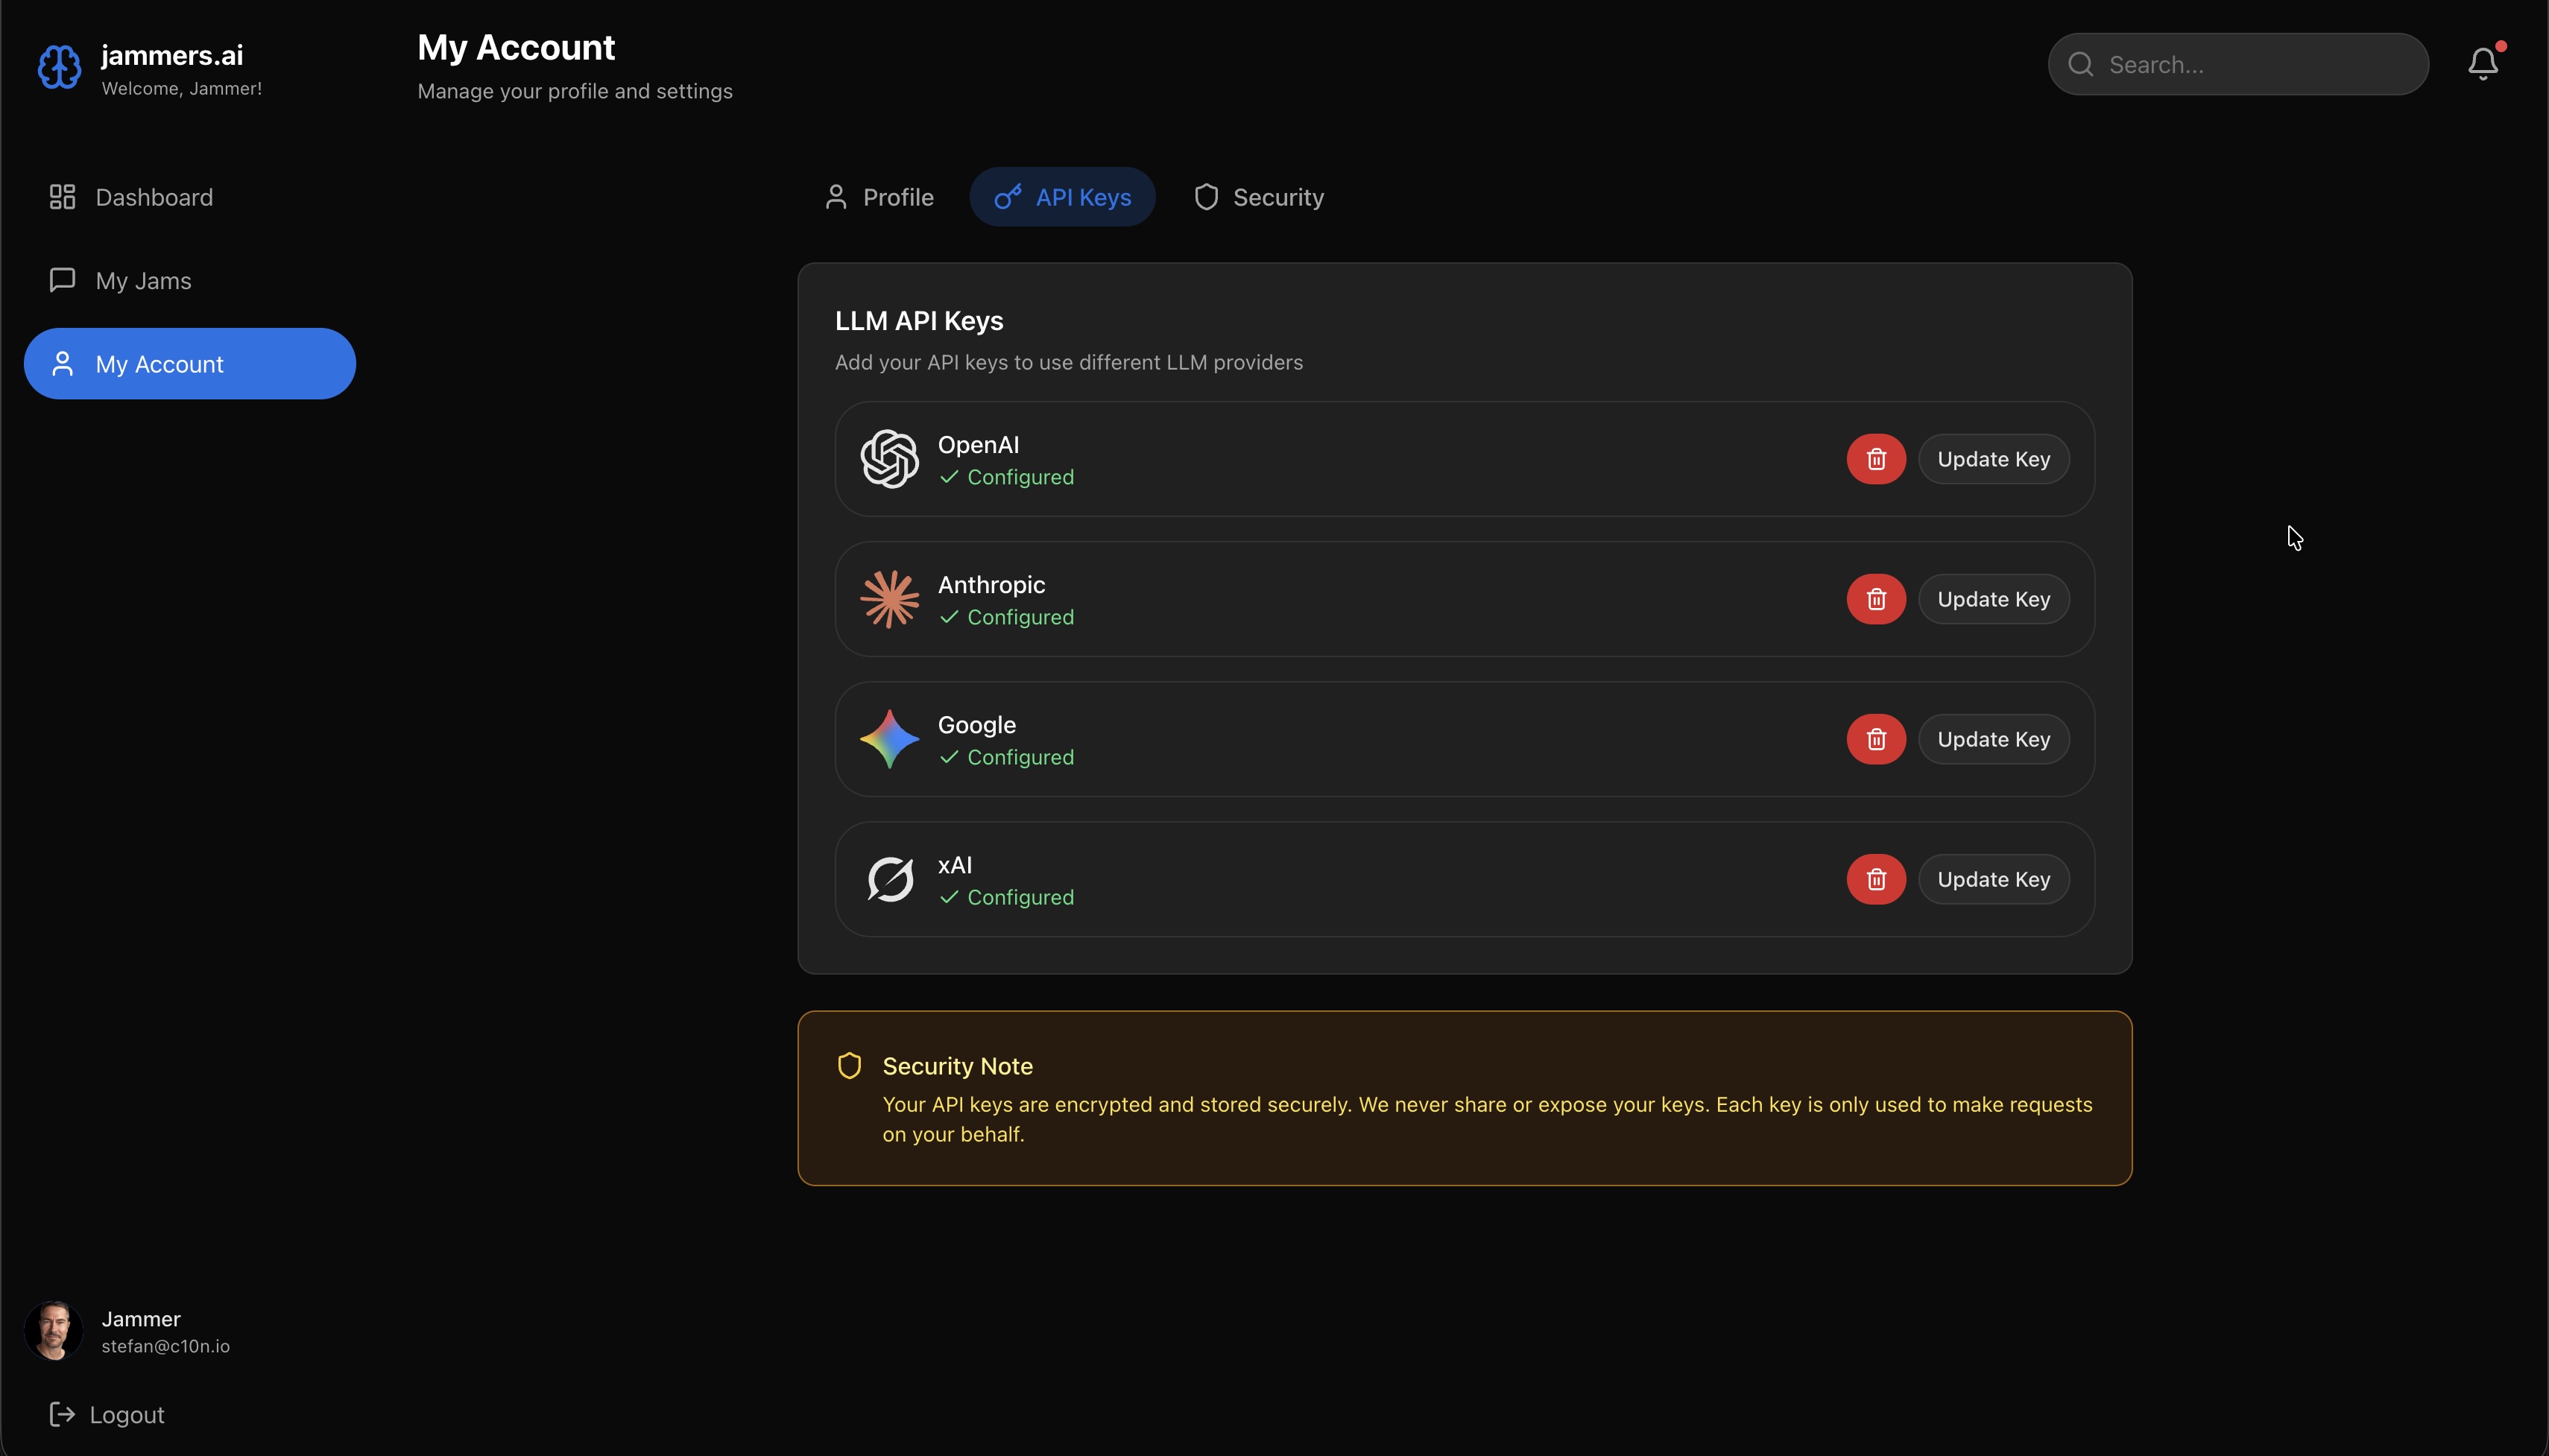This screenshot has width=2549, height=1456.
Task: Log out via the Logout link
Action: 107,1414
